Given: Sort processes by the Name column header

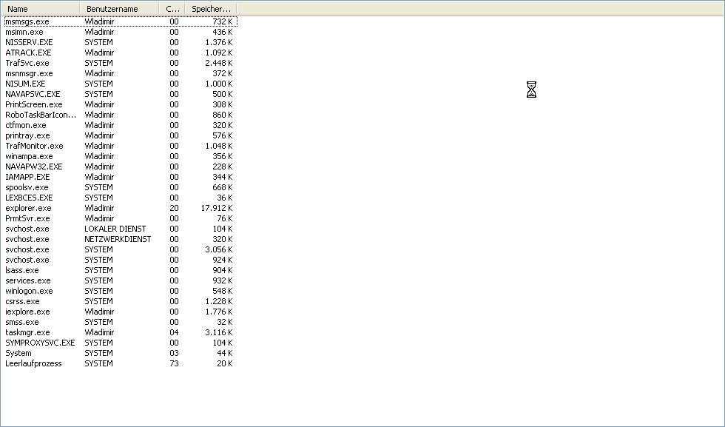Looking at the screenshot, I should click(x=40, y=9).
